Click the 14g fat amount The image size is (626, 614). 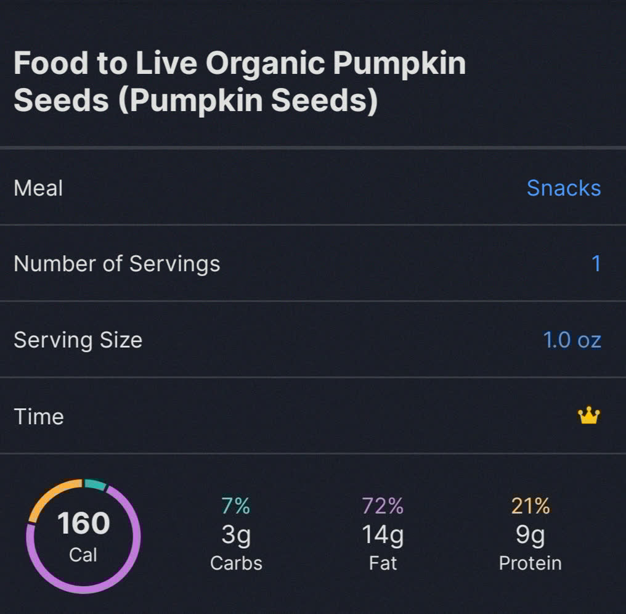tap(383, 534)
